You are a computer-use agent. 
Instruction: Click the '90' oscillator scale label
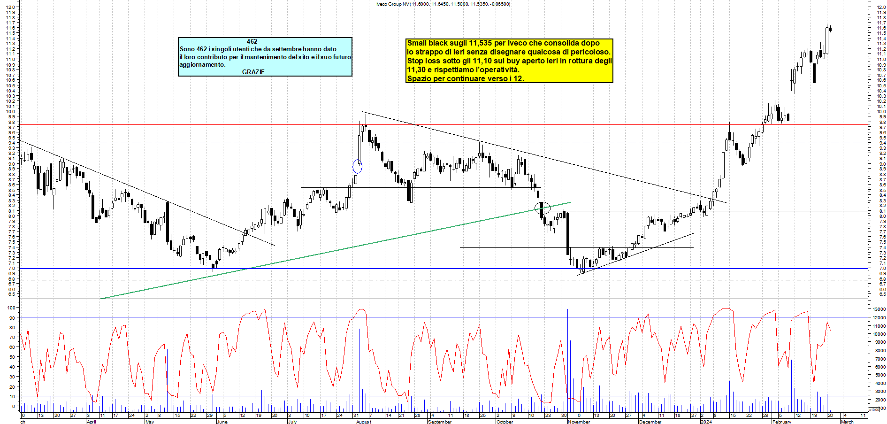12,318
